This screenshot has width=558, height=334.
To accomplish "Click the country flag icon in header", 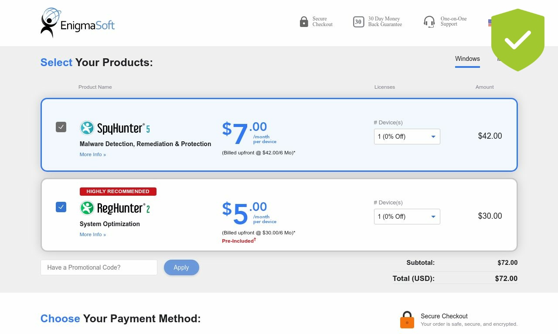I will [x=490, y=23].
